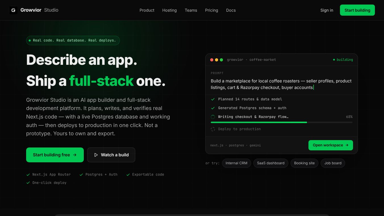Click the green checkmark beside One-click deploy
Screen dimensions: 384x216
click(28, 183)
